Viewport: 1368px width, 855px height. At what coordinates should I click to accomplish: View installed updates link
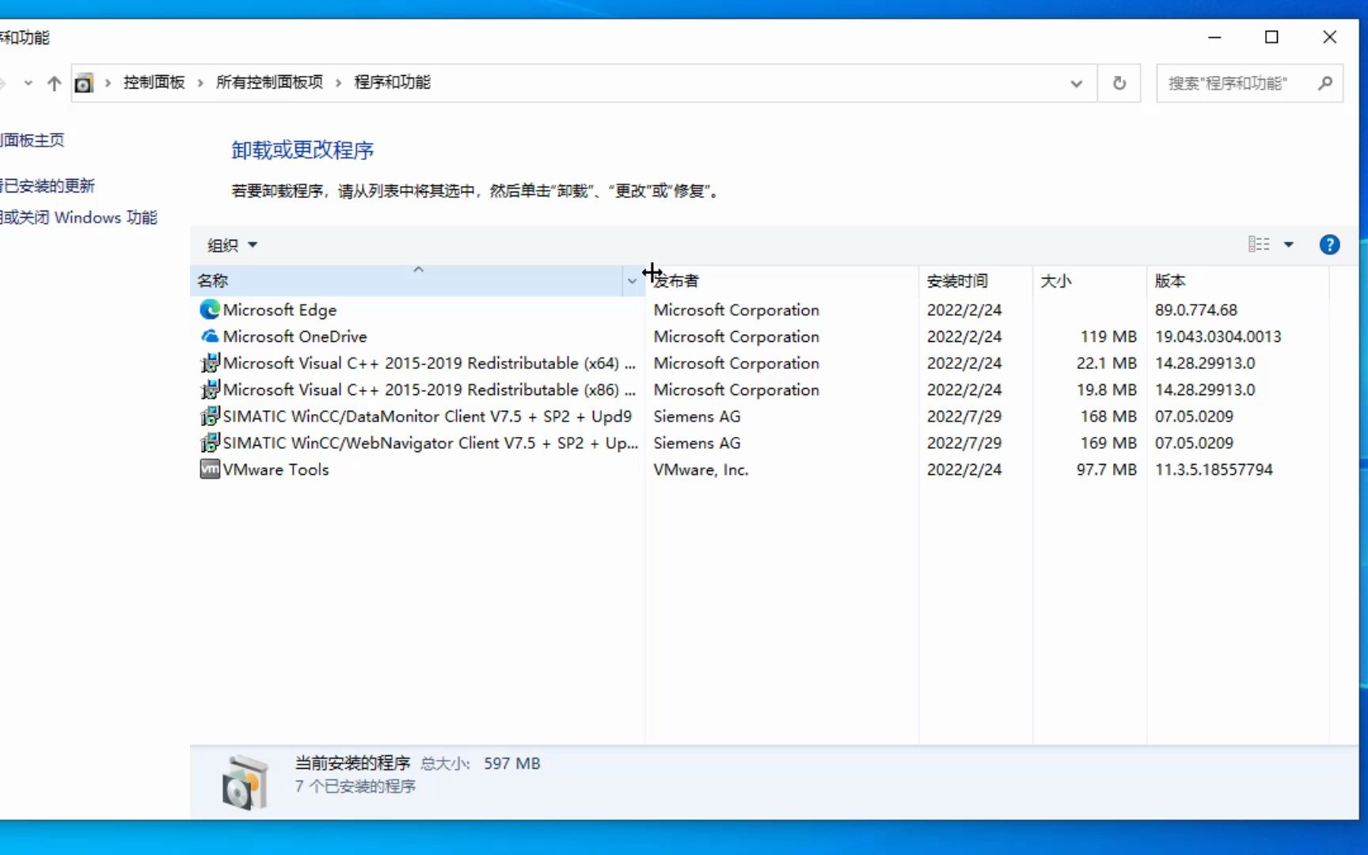click(47, 186)
